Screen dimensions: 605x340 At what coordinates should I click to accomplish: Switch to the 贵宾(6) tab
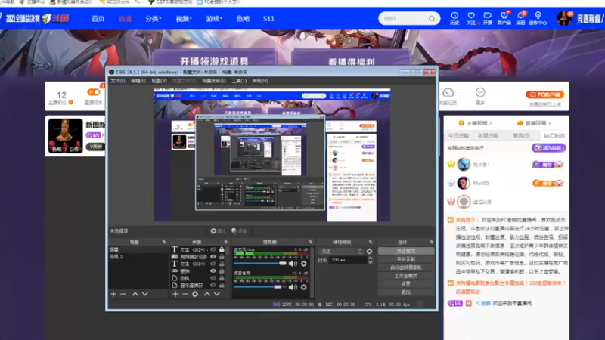click(x=521, y=136)
